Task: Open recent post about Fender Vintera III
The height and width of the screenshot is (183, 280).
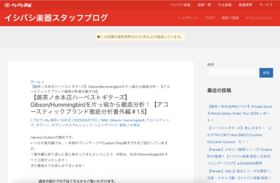Action: click(x=239, y=156)
